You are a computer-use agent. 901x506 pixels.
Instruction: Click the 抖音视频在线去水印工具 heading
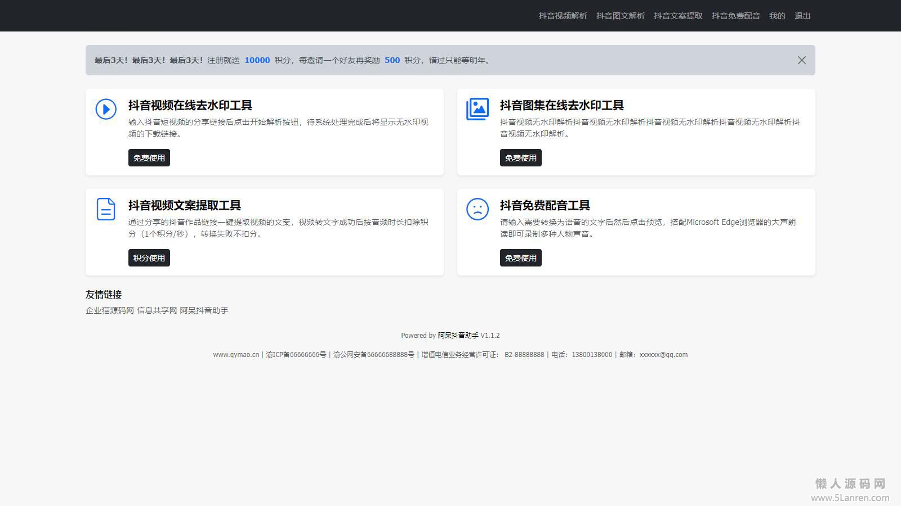click(190, 105)
